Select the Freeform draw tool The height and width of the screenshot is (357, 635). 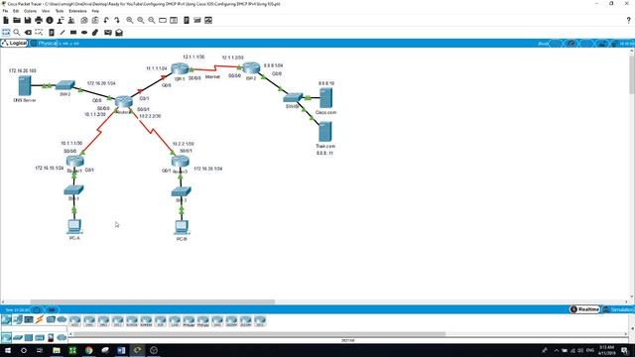95,32
